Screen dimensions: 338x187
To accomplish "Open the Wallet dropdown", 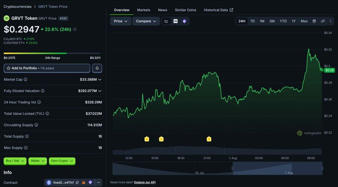I will coord(37,161).
